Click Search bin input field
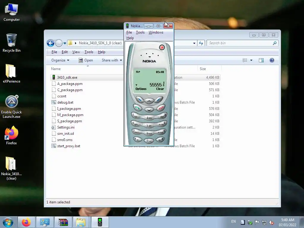Screen dimensions: 304x228 tap(242, 43)
